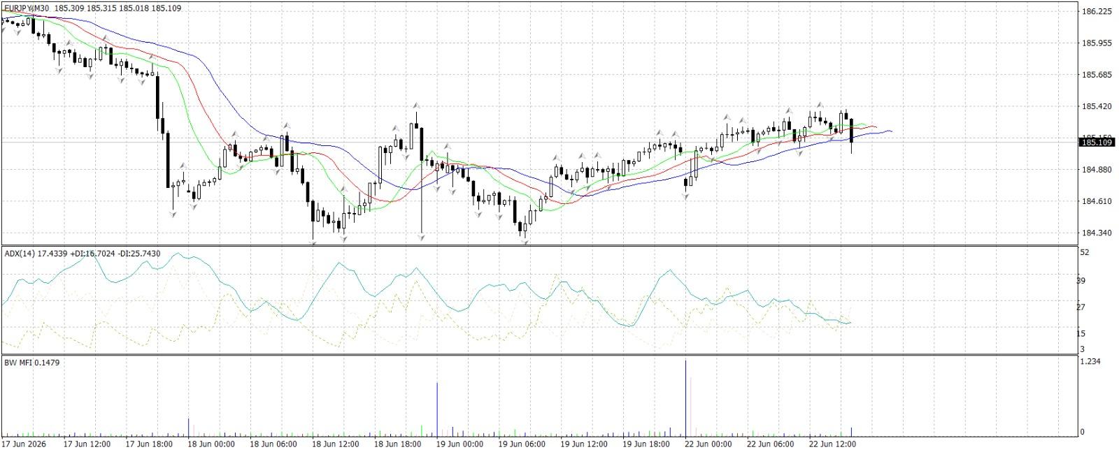Click the 19 Jun 00:00 time label
This screenshot has height=452, width=1119.
(x=460, y=444)
